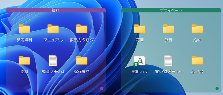Select the 保存資料 label text

point(82,72)
